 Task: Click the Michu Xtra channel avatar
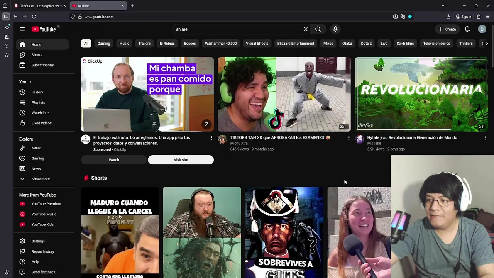(223, 139)
